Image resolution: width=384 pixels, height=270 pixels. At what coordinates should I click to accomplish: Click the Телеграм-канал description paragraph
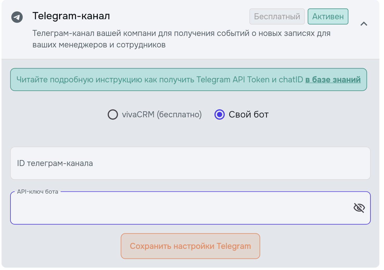coord(181,39)
